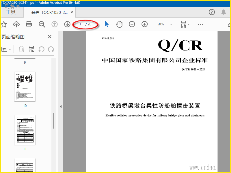Switch to the QCR1030 document tab
This screenshot has height=173, width=231.
[x=49, y=12]
